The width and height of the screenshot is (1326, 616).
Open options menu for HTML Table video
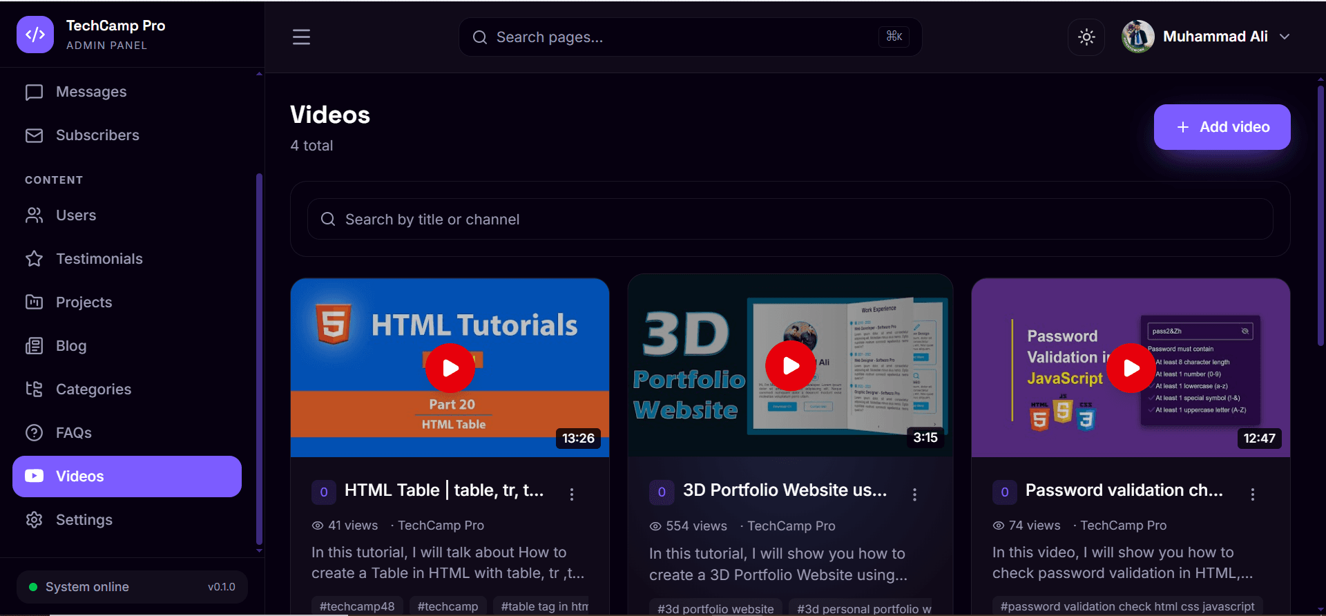(572, 494)
